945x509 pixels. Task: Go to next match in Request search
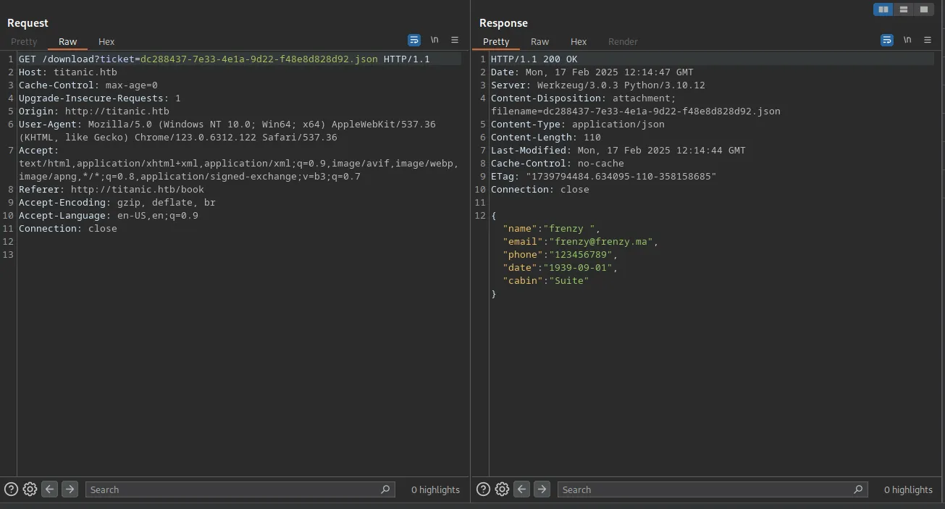[70, 489]
